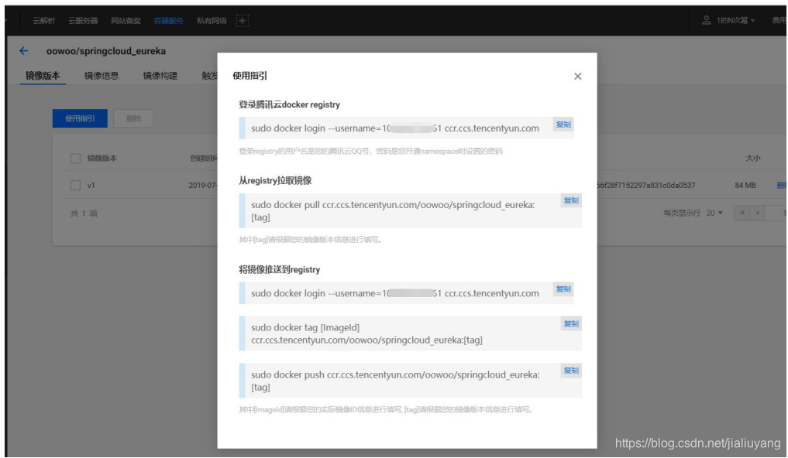This screenshot has width=788, height=458.
Task: Add a nav shortcut with the plus icon
Action: tap(243, 21)
